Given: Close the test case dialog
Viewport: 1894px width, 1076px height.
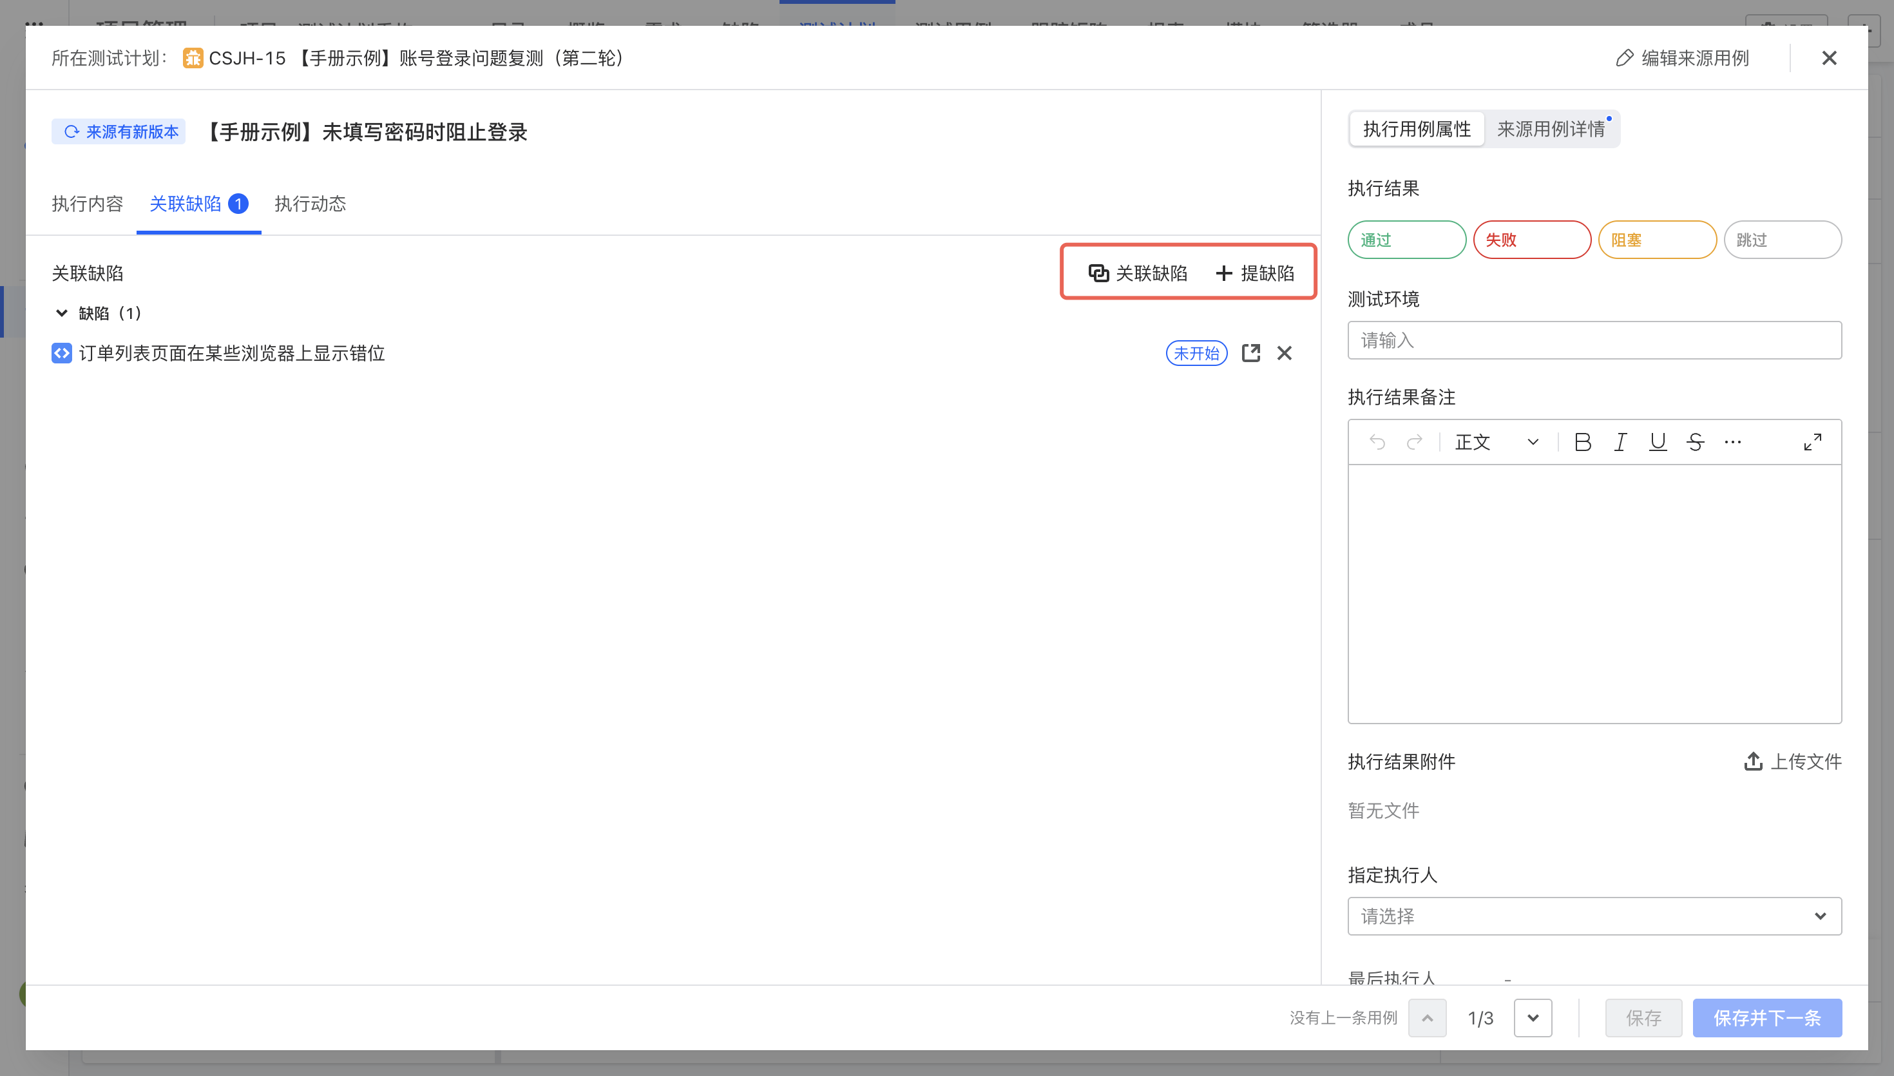Looking at the screenshot, I should point(1829,57).
